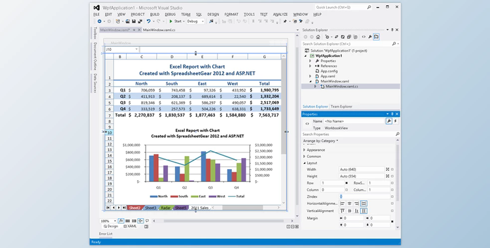Click the Save disk icon in toolbar
490x248 pixels.
click(x=134, y=22)
